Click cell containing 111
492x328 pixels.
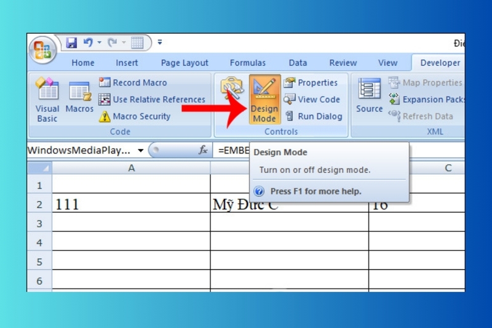coord(131,204)
